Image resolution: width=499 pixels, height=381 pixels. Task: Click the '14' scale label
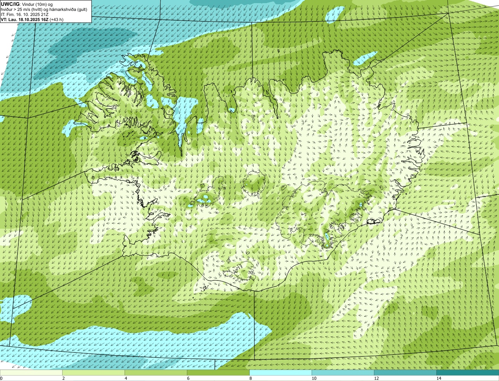click(x=439, y=378)
